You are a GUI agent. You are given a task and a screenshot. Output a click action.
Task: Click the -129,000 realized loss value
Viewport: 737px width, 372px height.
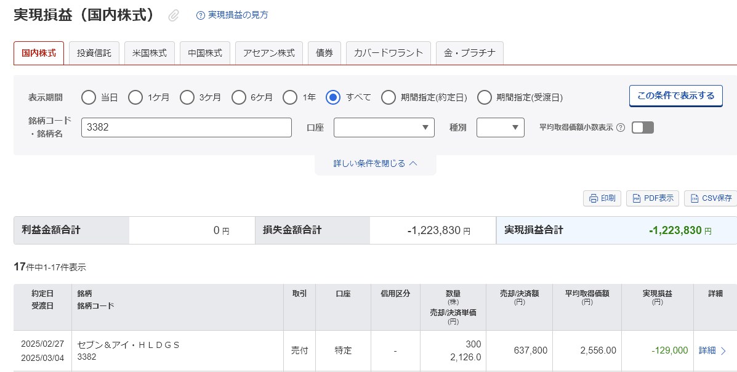coord(669,350)
